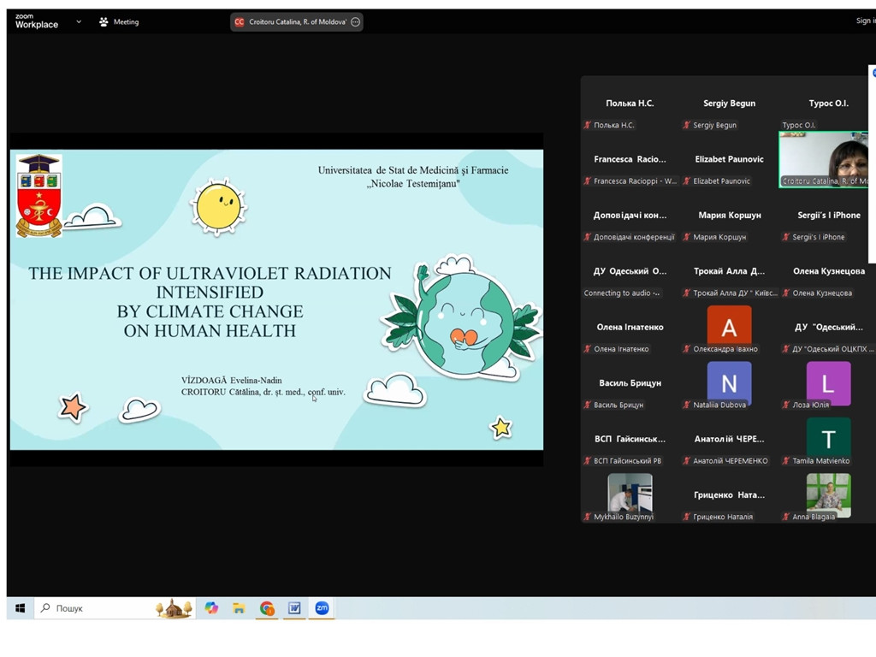
Task: Click the muted mic icon for Anna Blagaia
Action: pos(786,517)
